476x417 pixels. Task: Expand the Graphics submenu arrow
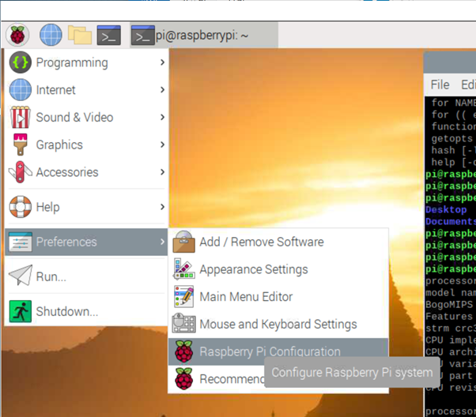162,145
